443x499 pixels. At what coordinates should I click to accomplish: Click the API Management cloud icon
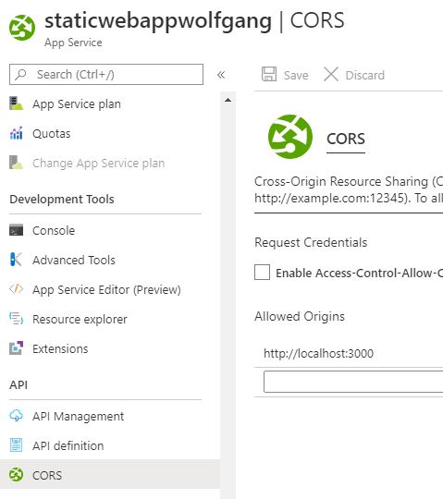[x=16, y=416]
